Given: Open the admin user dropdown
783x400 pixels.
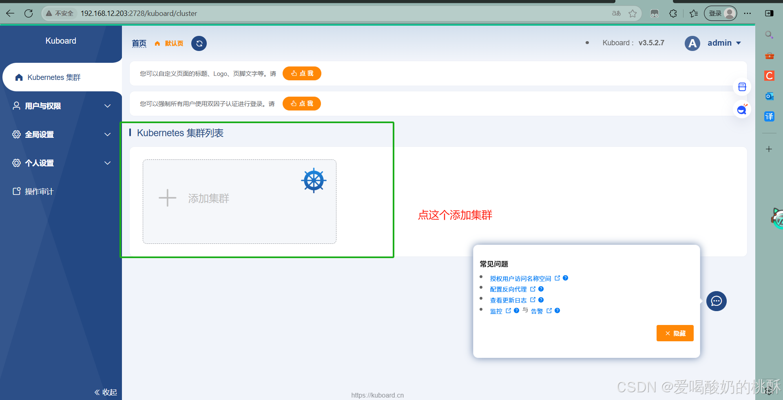Looking at the screenshot, I should coord(724,43).
